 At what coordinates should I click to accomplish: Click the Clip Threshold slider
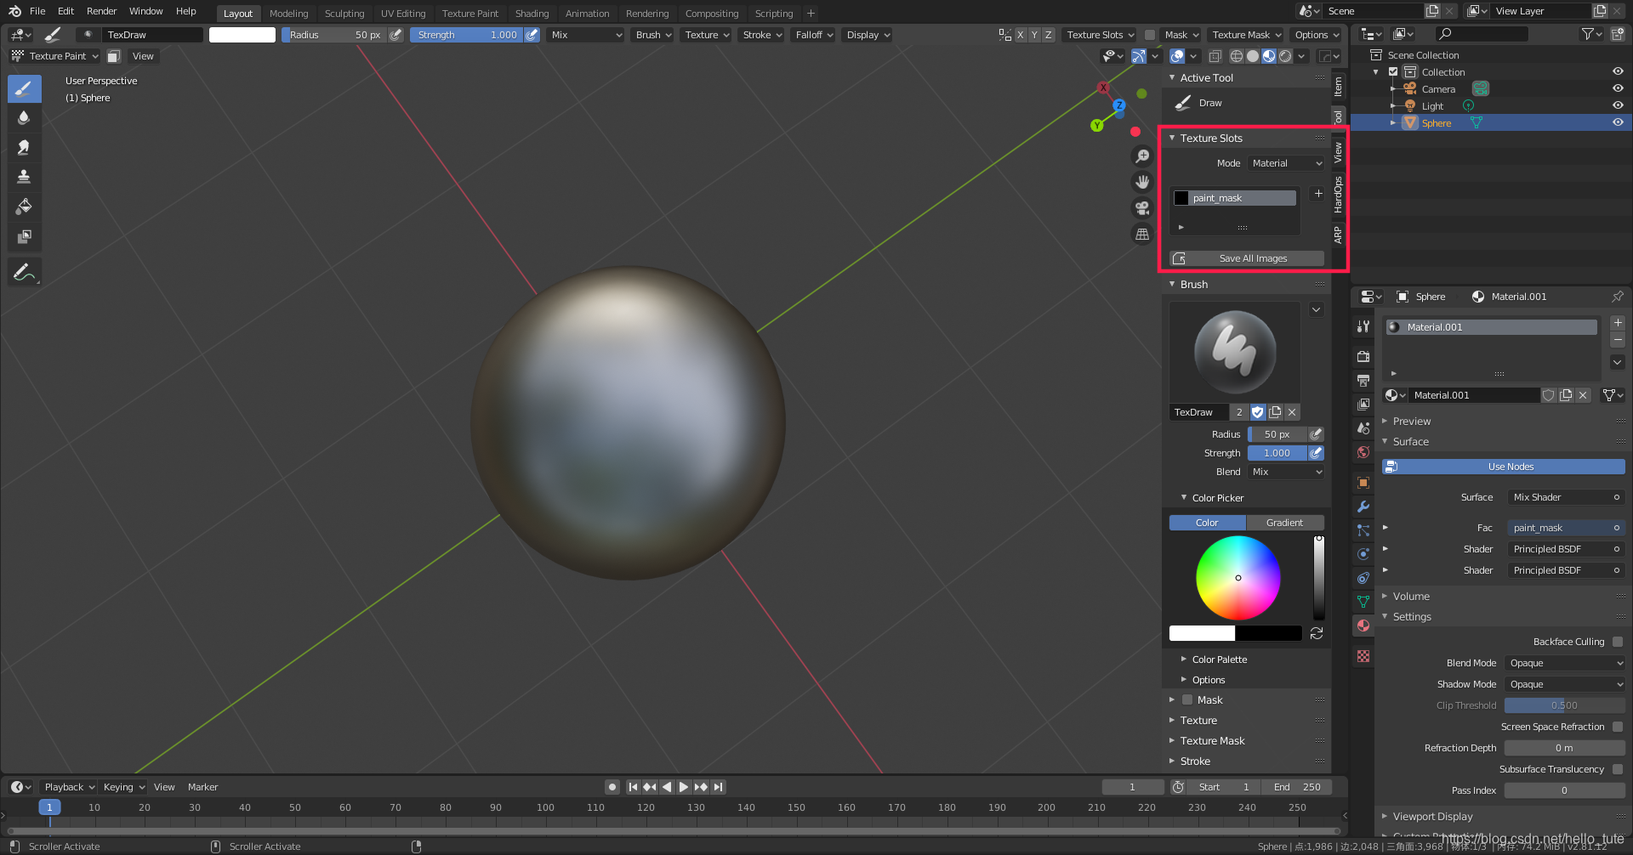pyautogui.click(x=1564, y=705)
